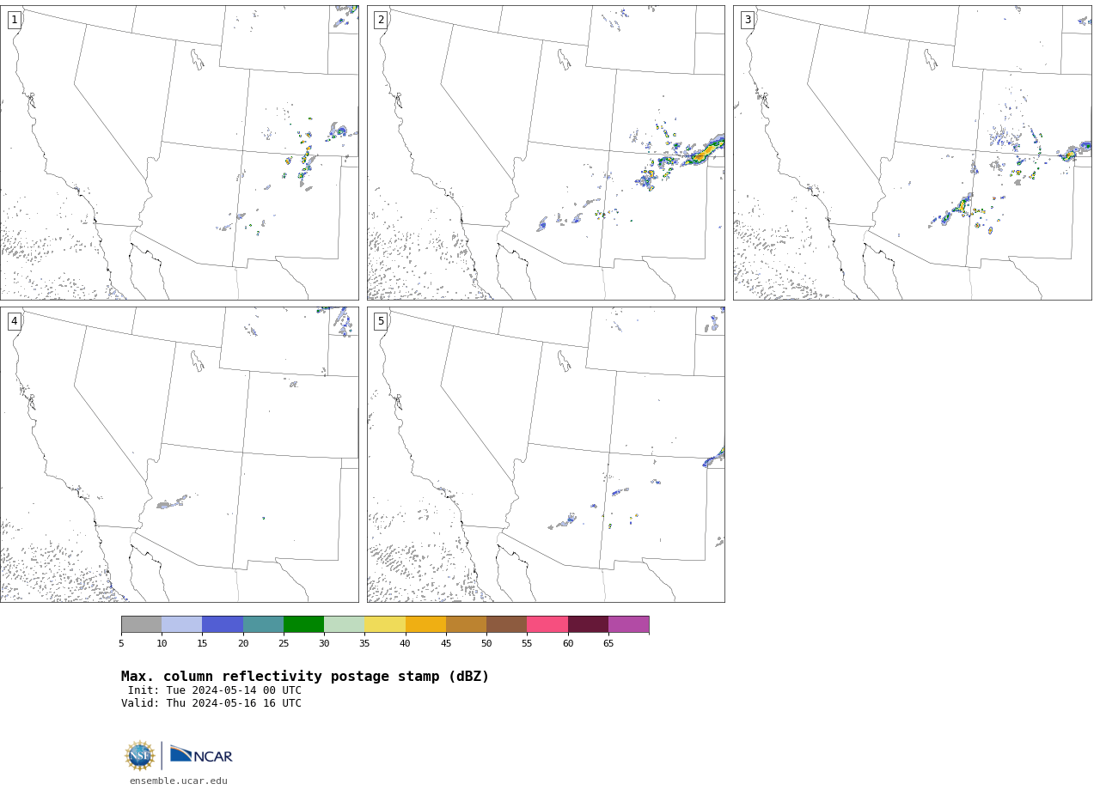Click the number 5 panel label

pyautogui.click(x=381, y=321)
